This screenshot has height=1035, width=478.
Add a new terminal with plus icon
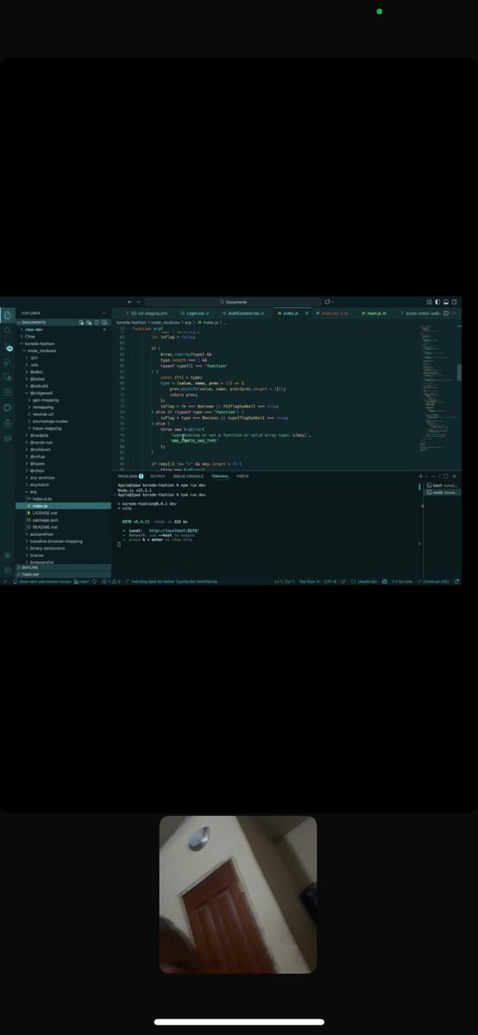click(420, 476)
